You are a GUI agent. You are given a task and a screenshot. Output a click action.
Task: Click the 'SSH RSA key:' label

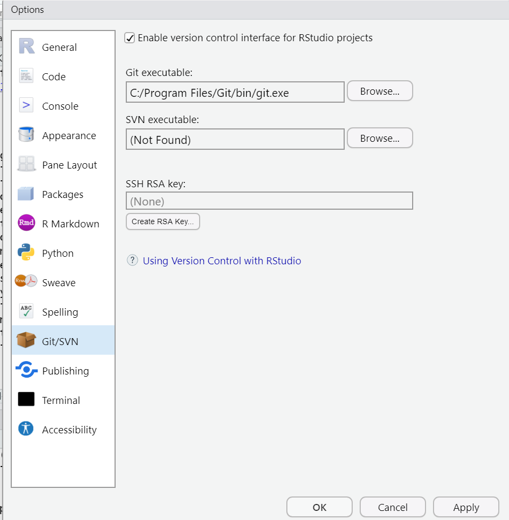[x=156, y=183]
